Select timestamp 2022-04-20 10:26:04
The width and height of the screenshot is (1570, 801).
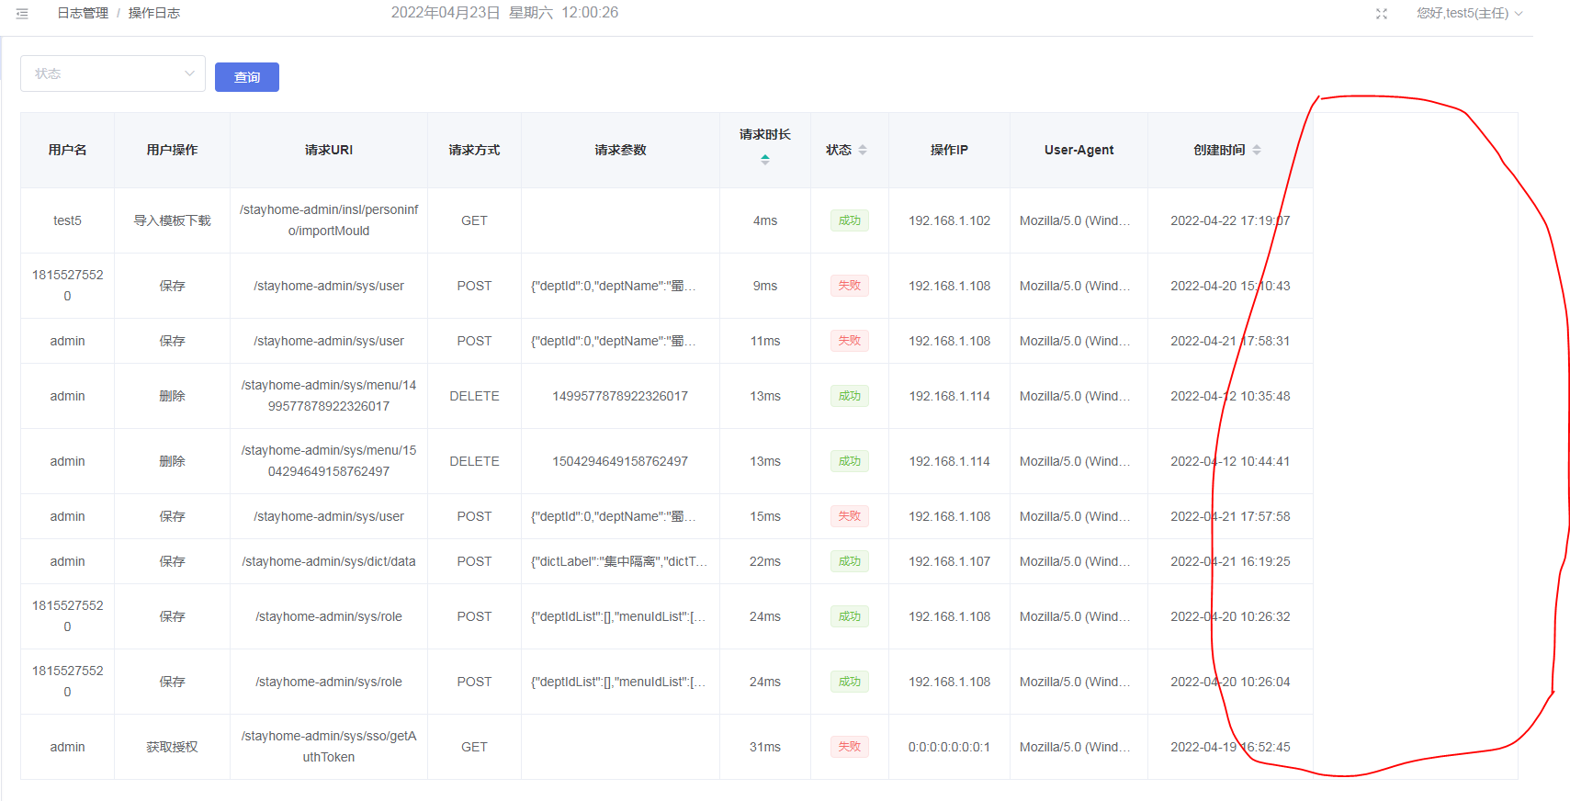coord(1230,682)
